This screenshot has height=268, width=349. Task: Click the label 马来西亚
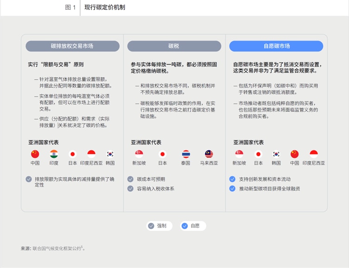click(209, 163)
